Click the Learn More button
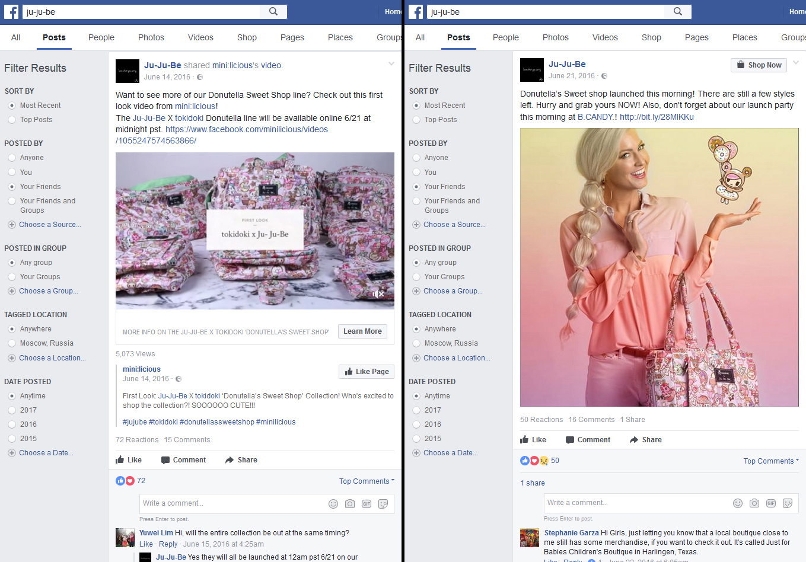The height and width of the screenshot is (562, 806). point(362,331)
